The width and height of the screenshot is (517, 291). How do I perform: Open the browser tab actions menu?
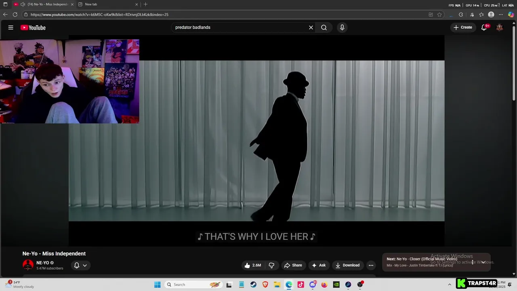pyautogui.click(x=5, y=4)
